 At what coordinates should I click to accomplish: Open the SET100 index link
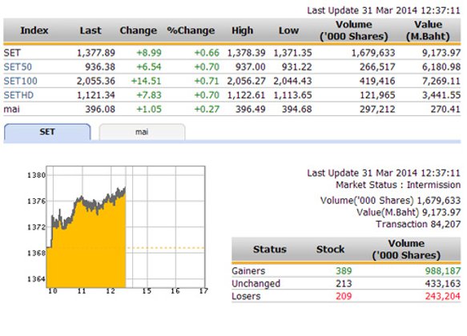pyautogui.click(x=20, y=81)
